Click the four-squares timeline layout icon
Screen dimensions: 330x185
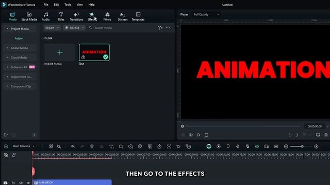51,146
